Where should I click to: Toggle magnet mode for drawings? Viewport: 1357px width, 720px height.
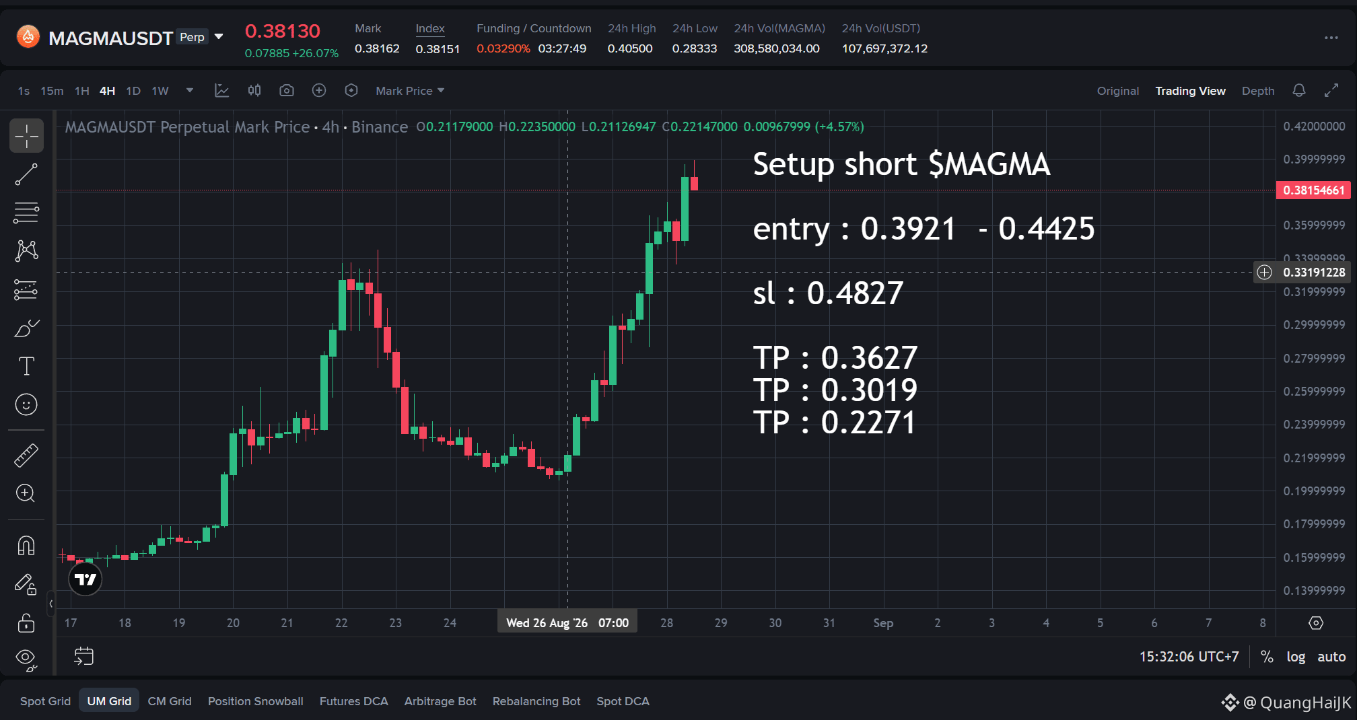click(x=26, y=545)
